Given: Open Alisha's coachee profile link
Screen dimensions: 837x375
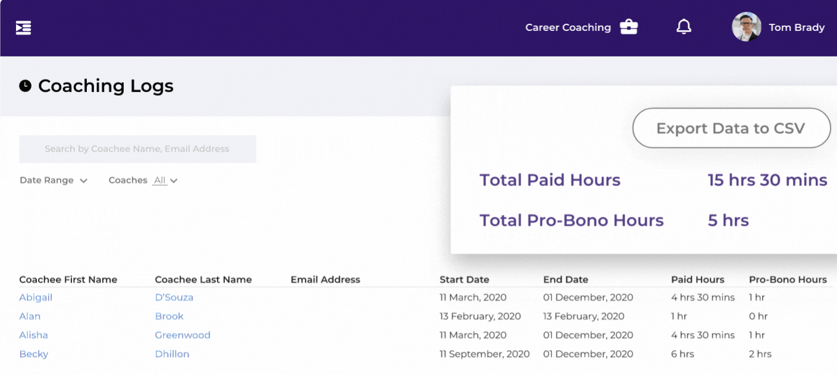Looking at the screenshot, I should pyautogui.click(x=33, y=335).
